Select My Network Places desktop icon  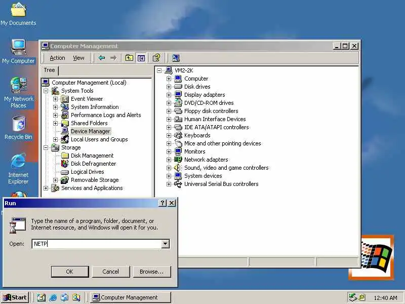click(18, 93)
